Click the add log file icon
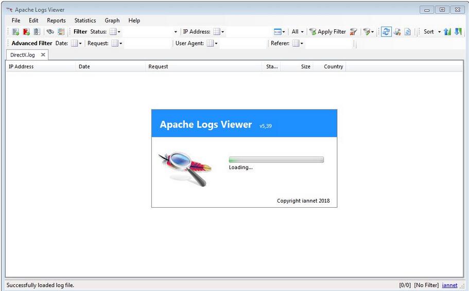469x291 pixels. [15, 32]
